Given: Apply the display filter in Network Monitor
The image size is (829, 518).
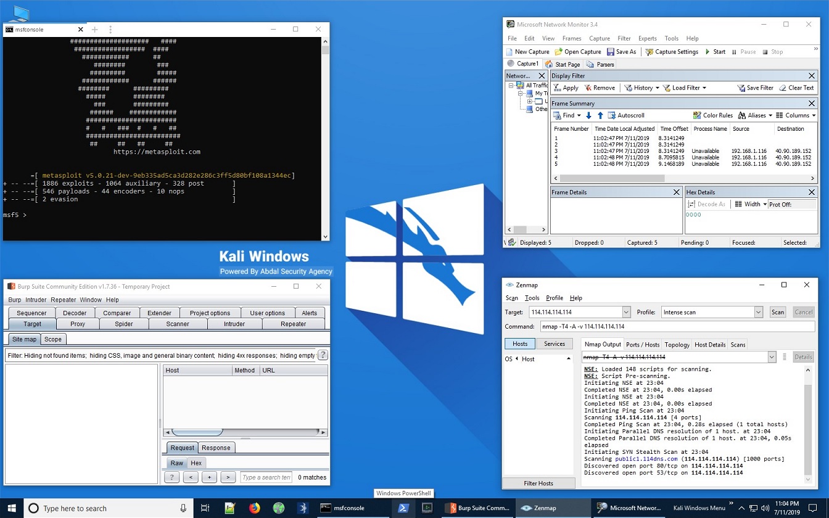Looking at the screenshot, I should pos(566,87).
